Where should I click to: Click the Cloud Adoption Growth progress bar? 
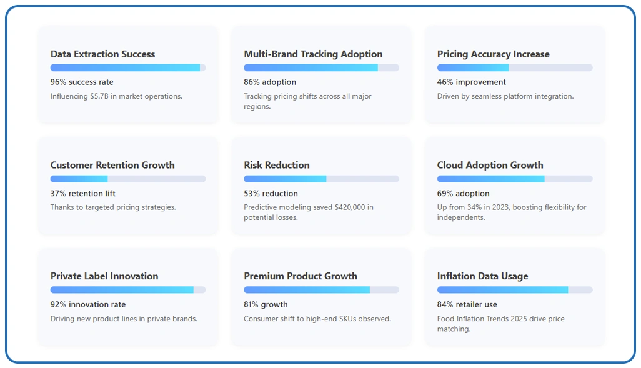click(515, 179)
